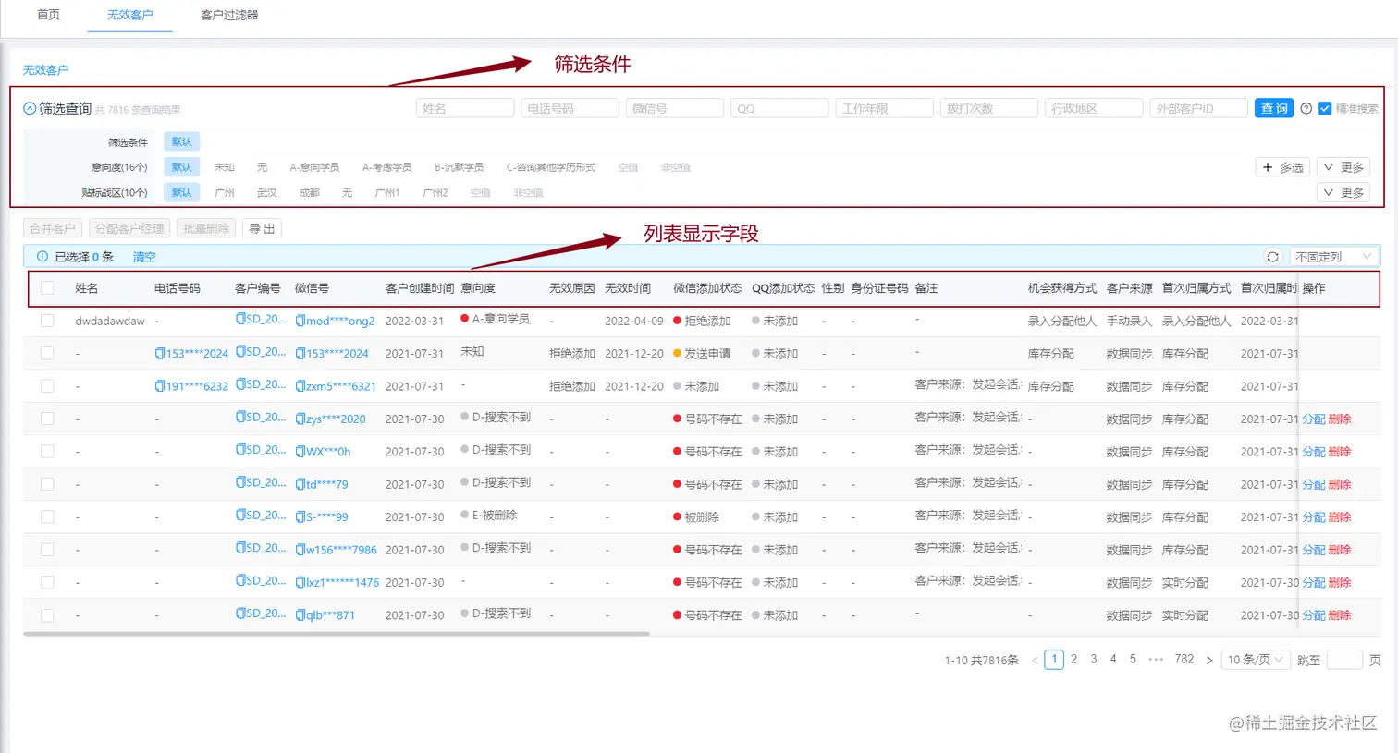Check the row with WeChat w156****7986
The image size is (1398, 753).
[x=47, y=550]
